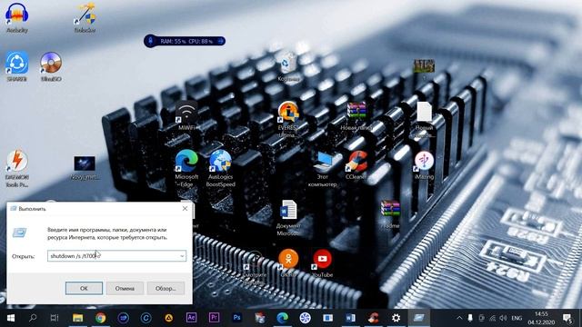Open the Windows Start menu

coord(10,318)
